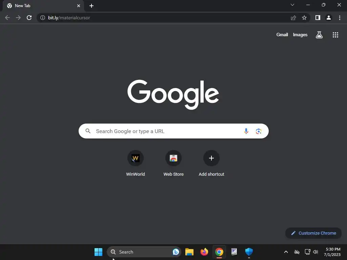This screenshot has width=347, height=260.
Task: Open the clock showing 5:30 PM
Action: click(332, 252)
